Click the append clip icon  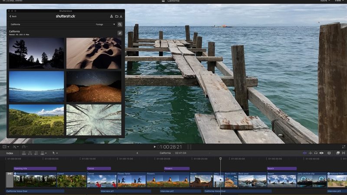(36, 153)
